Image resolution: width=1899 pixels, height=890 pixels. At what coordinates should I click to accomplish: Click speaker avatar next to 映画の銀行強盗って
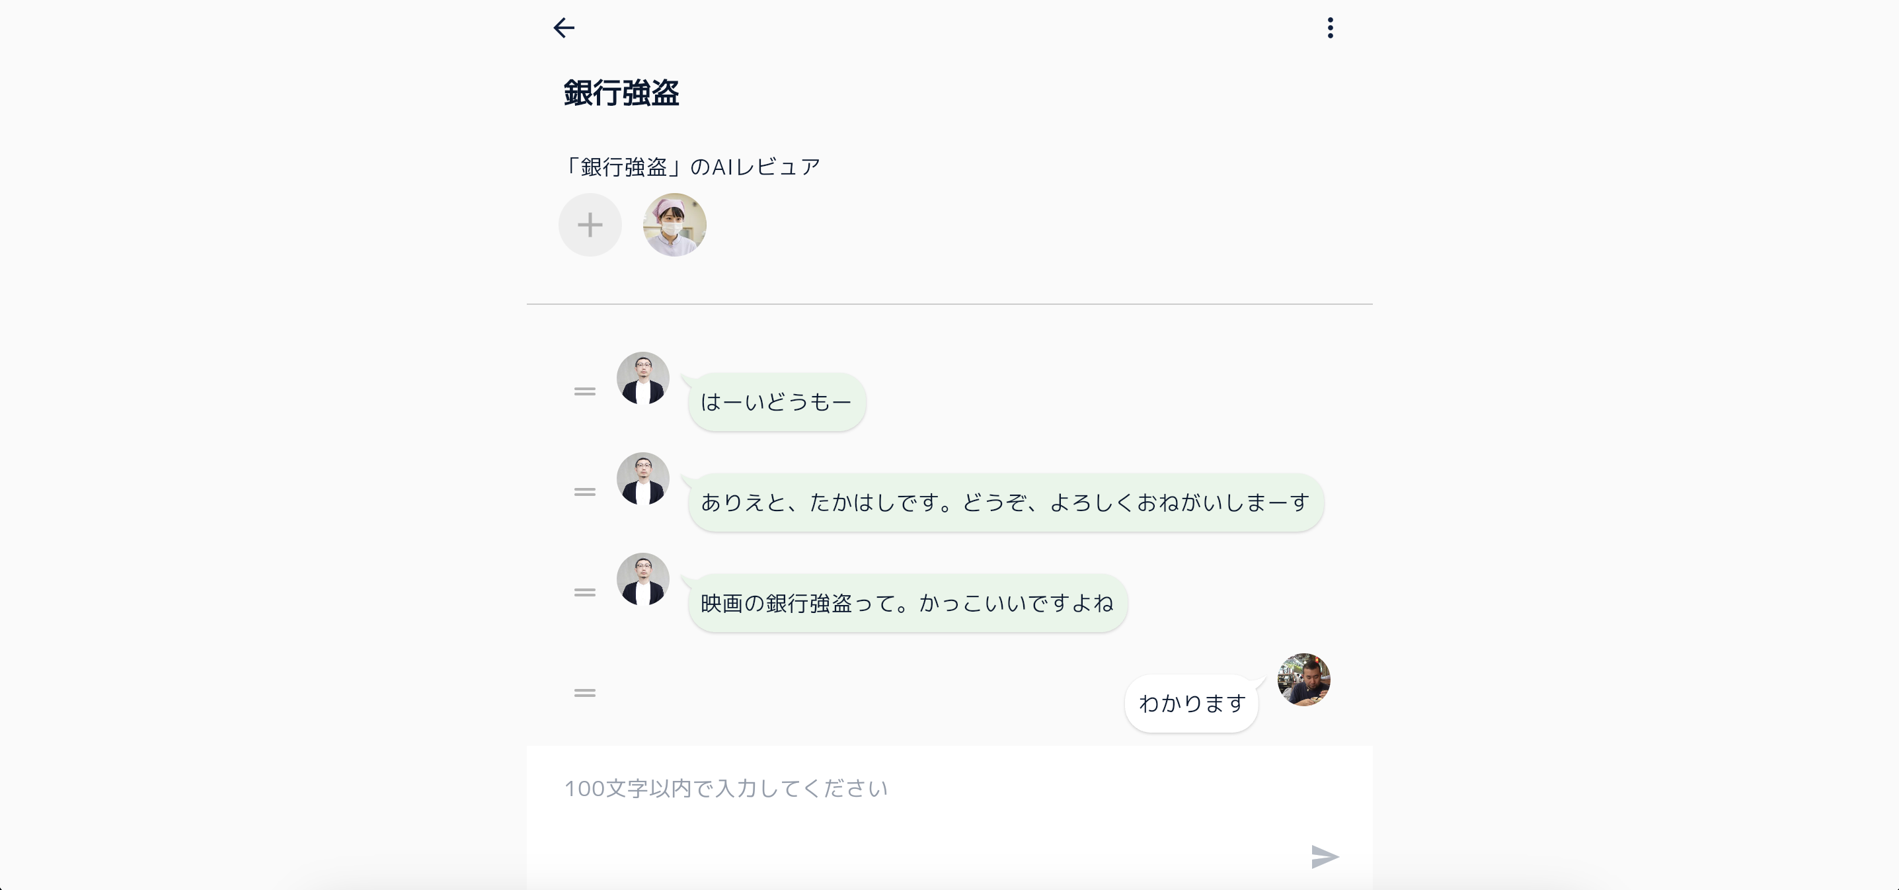coord(643,580)
